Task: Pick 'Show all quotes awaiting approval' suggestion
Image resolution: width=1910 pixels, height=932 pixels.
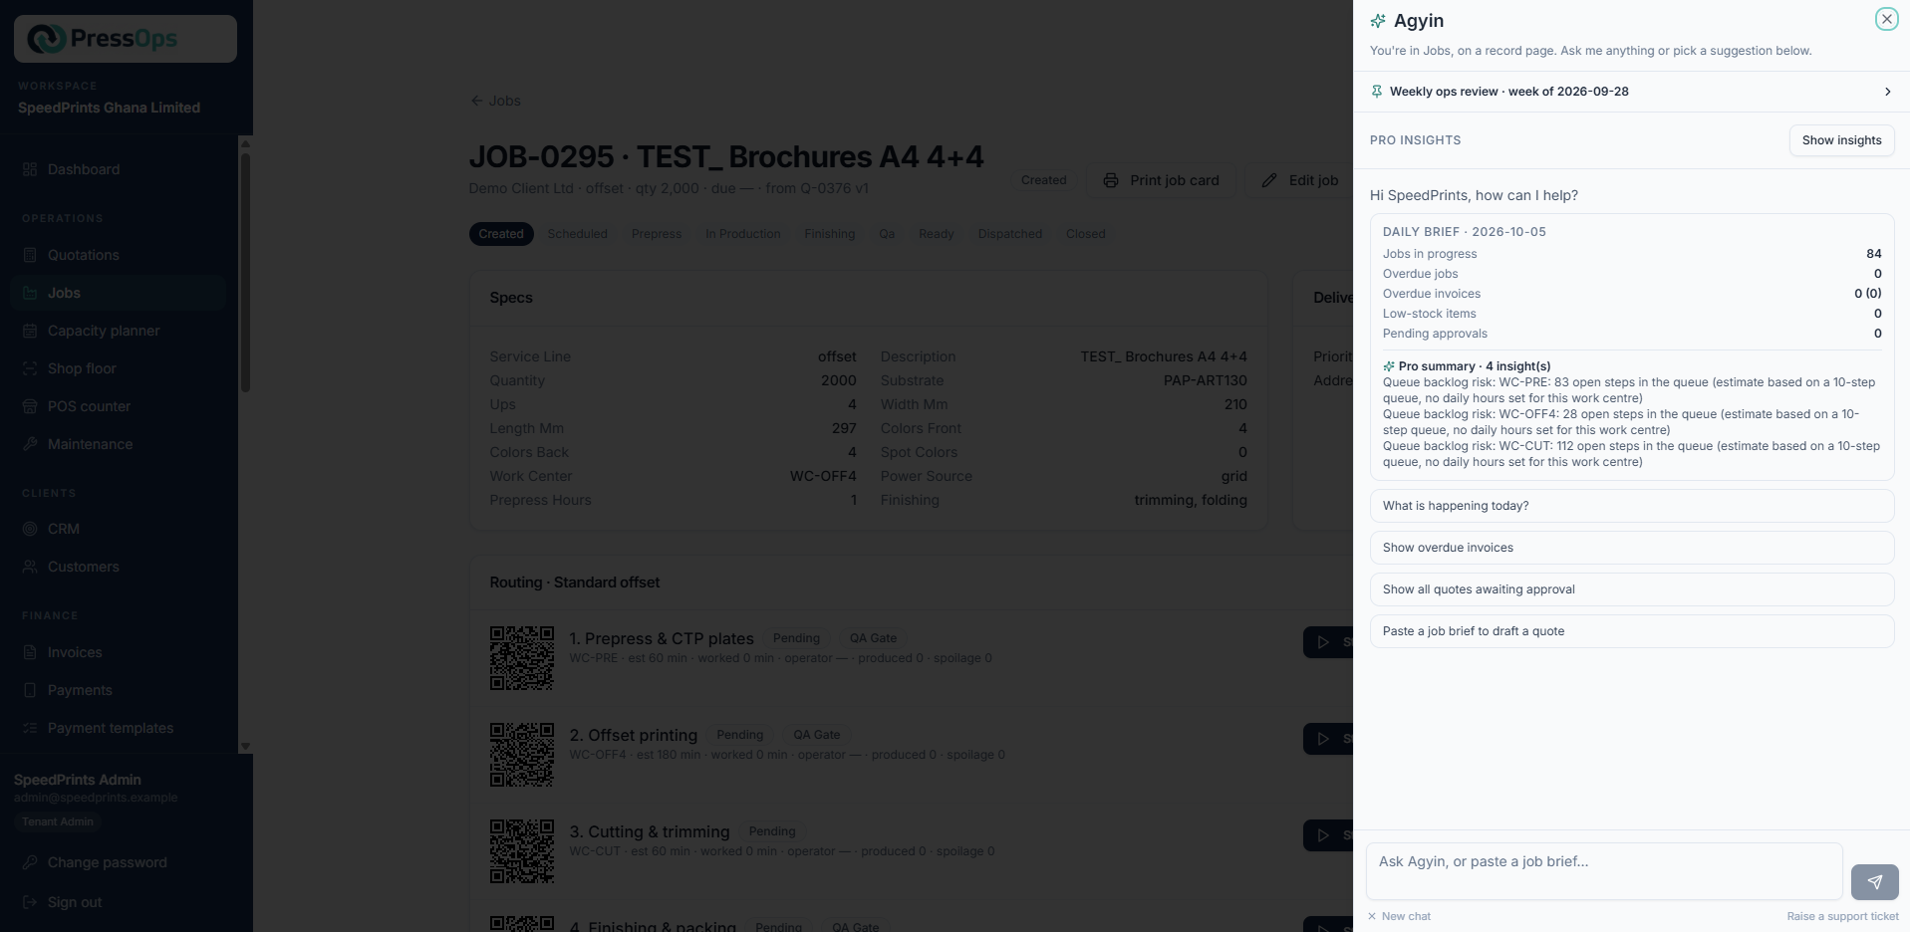Action: click(x=1631, y=589)
